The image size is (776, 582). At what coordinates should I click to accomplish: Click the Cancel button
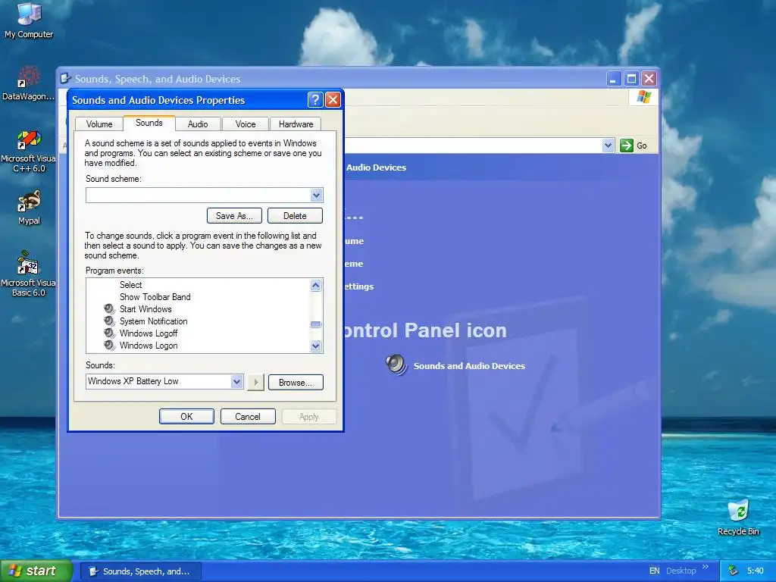pos(248,417)
